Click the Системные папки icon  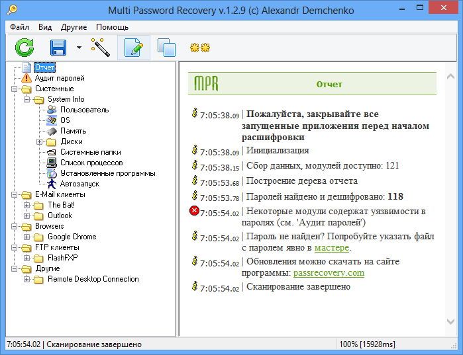click(x=52, y=152)
